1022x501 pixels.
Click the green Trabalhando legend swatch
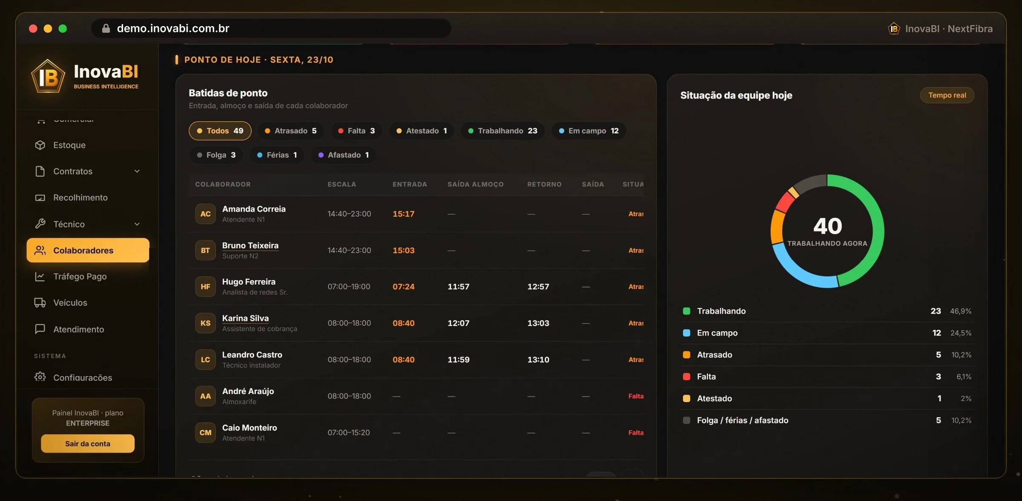coord(686,311)
